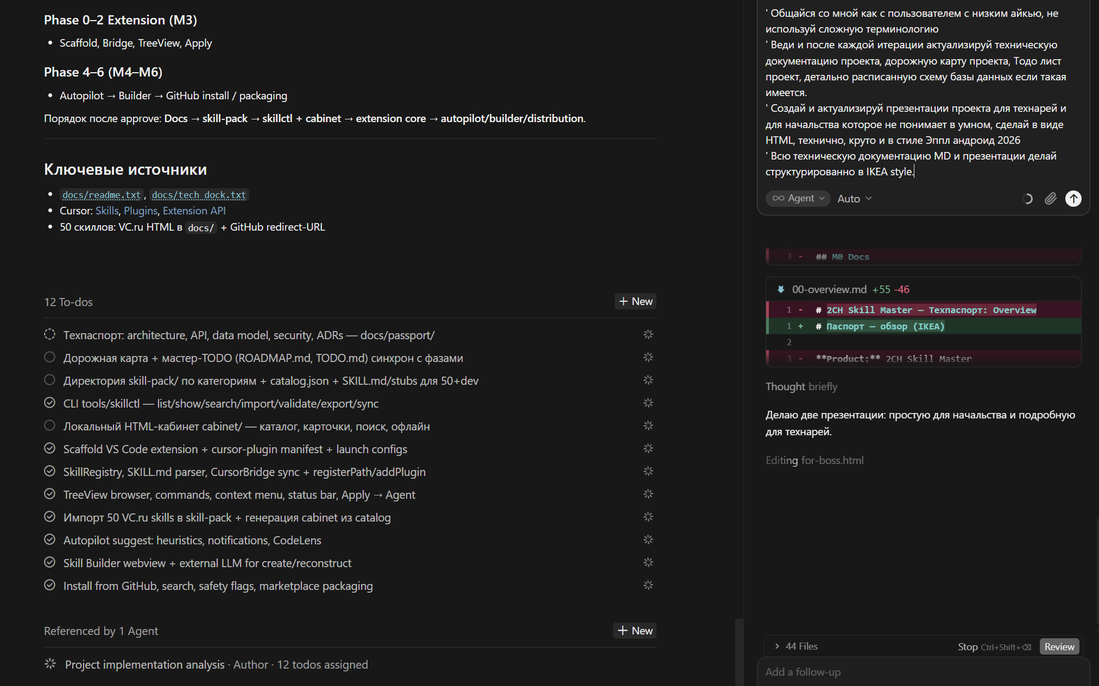
Task: Open the Cursor Skills link
Action: pyautogui.click(x=107, y=211)
